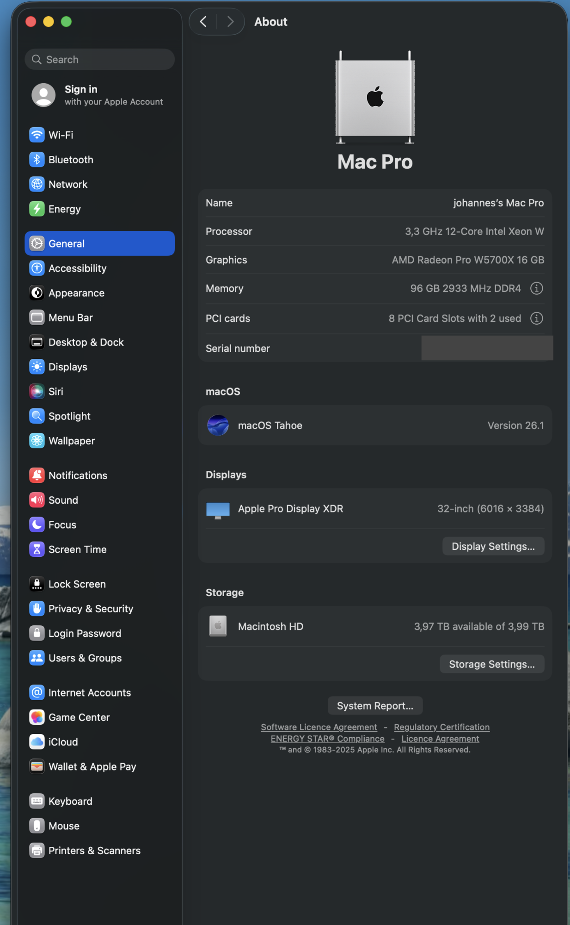Open Internet Accounts @ icon
This screenshot has height=925, width=570.
pyautogui.click(x=37, y=692)
